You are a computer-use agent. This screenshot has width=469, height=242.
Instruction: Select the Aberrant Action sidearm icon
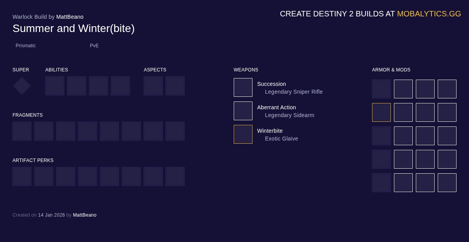click(x=243, y=111)
